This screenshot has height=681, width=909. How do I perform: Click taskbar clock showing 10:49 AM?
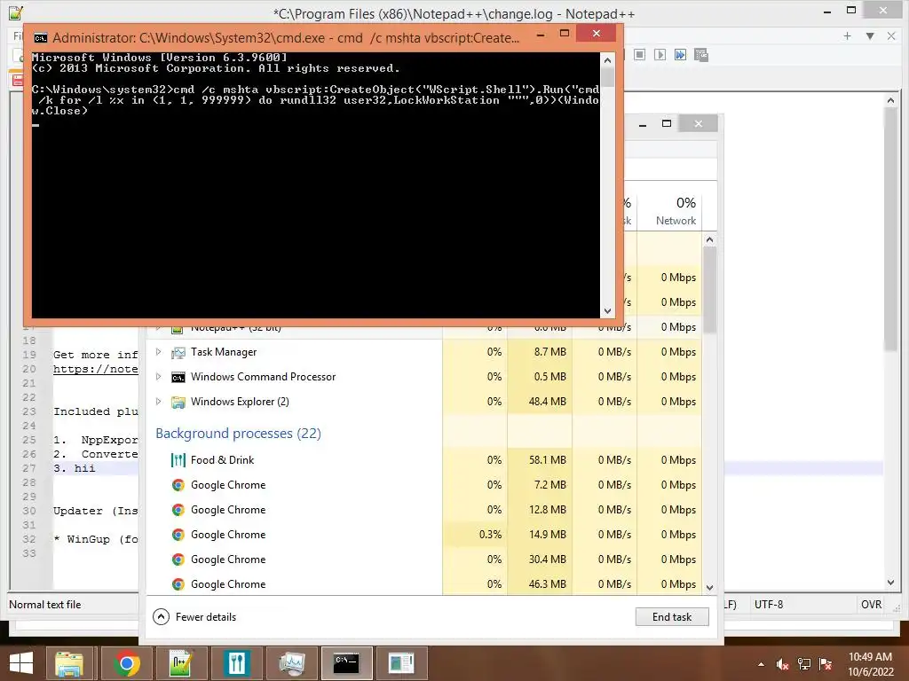tap(870, 664)
